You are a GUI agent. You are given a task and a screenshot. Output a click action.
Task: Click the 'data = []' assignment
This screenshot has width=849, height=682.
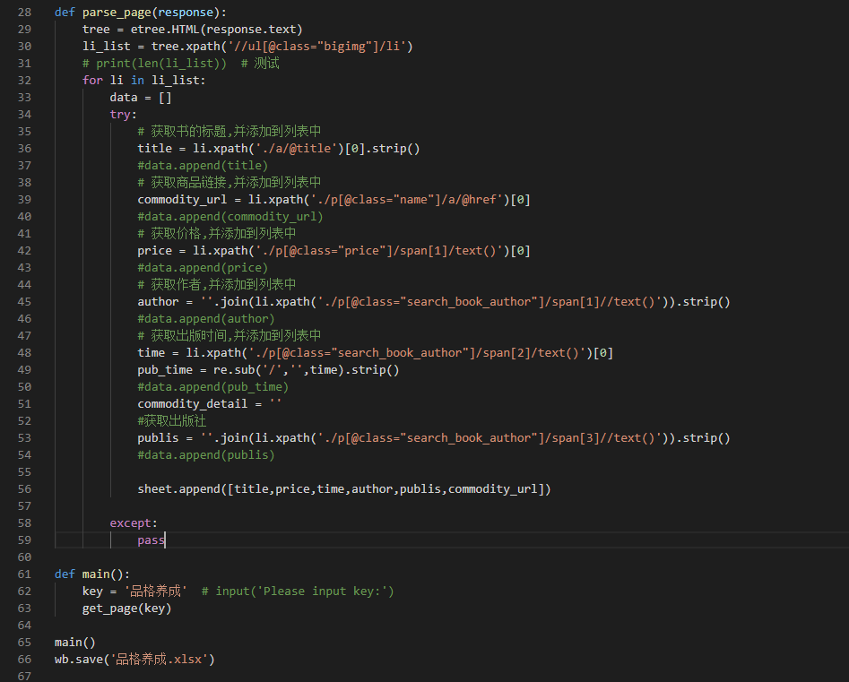pyautogui.click(x=141, y=98)
